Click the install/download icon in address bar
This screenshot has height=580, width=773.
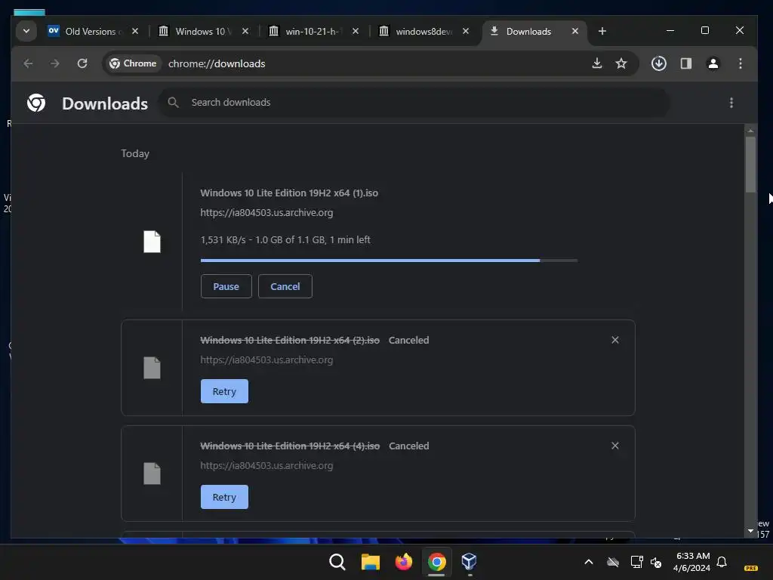pos(596,63)
